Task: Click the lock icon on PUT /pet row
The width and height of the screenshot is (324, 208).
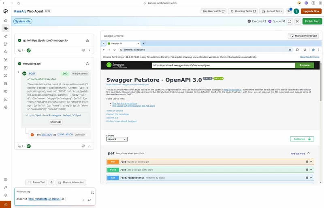Action: point(307,162)
